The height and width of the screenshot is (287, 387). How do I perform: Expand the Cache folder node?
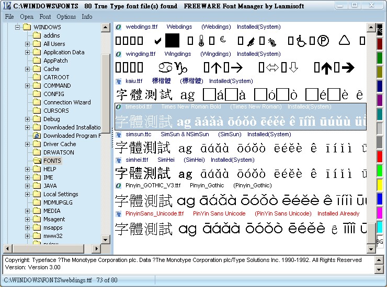pyautogui.click(x=27, y=69)
